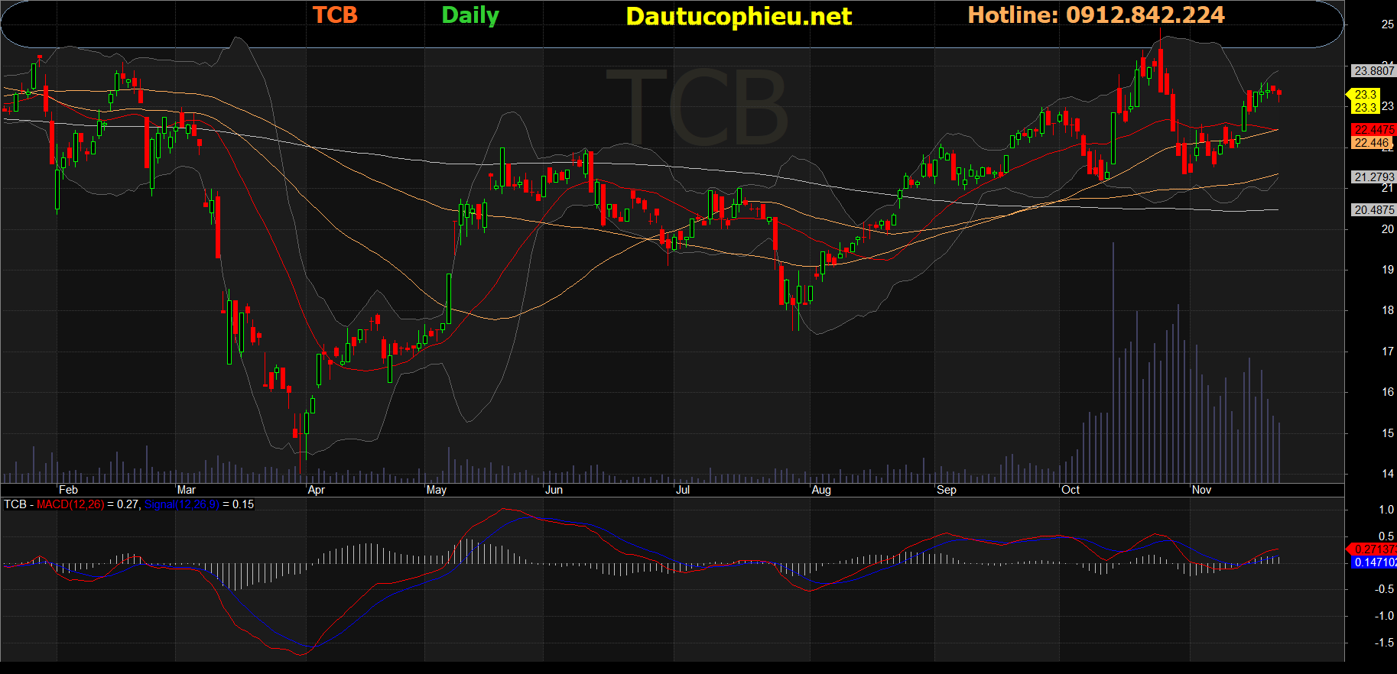Select the orange 22.446 price tag
The height and width of the screenshot is (674, 1397).
(1372, 143)
